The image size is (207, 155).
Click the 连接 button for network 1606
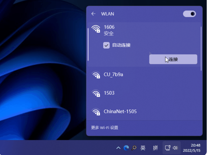coord(173,59)
